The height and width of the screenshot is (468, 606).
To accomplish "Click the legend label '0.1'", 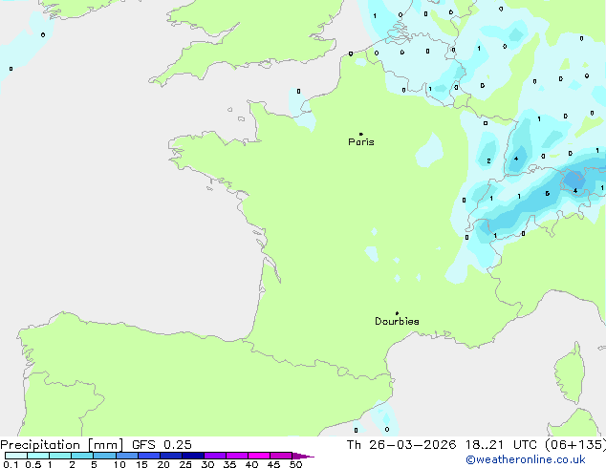I will pyautogui.click(x=11, y=464).
